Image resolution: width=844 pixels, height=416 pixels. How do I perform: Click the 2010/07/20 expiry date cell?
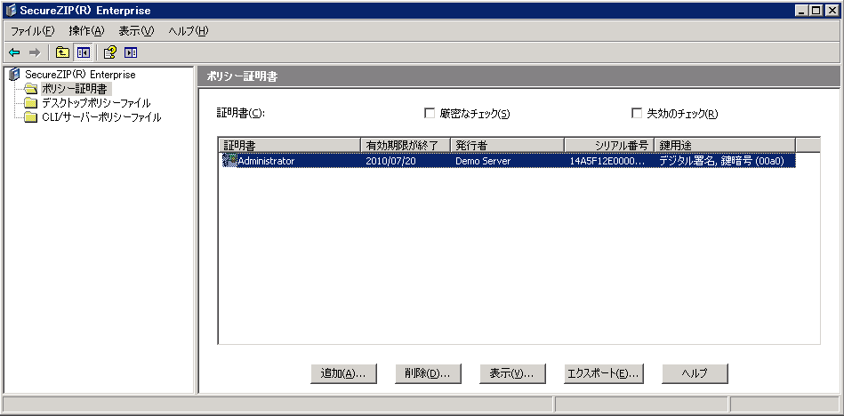[390, 160]
